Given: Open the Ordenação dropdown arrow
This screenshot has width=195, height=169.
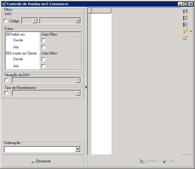Looking at the screenshot, I should coord(78,149).
